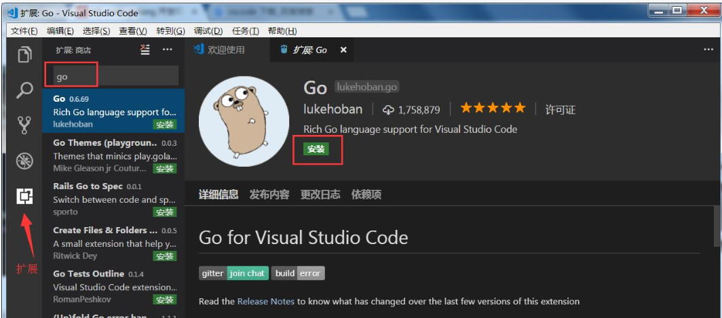Open the Extensions icon in activity bar

tap(25, 197)
